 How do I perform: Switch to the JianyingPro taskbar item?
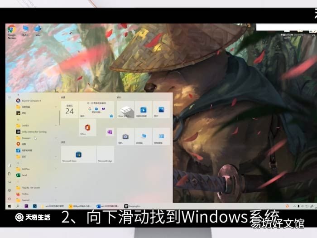[132, 206]
